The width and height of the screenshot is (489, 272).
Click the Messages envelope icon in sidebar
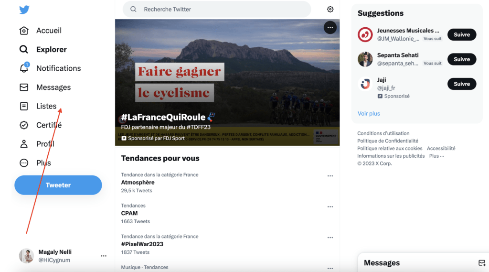(x=24, y=87)
